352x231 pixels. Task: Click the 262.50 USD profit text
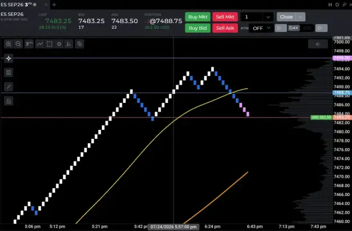157,28
